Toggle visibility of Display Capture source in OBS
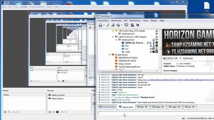This screenshot has width=214, height=120. coord(49,95)
